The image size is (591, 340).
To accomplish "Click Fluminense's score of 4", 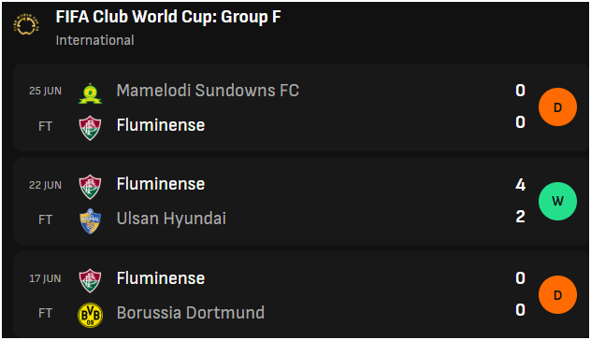I will click(x=520, y=185).
